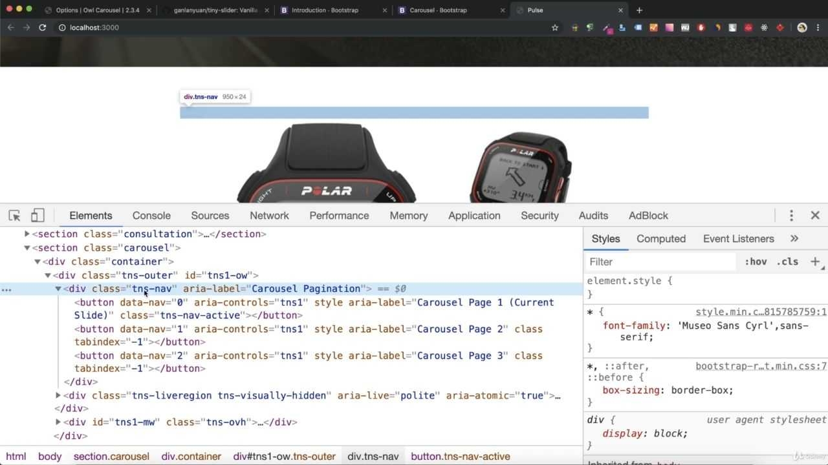The image size is (828, 465).
Task: Select the data-nav="2" button node
Action: click(x=309, y=362)
